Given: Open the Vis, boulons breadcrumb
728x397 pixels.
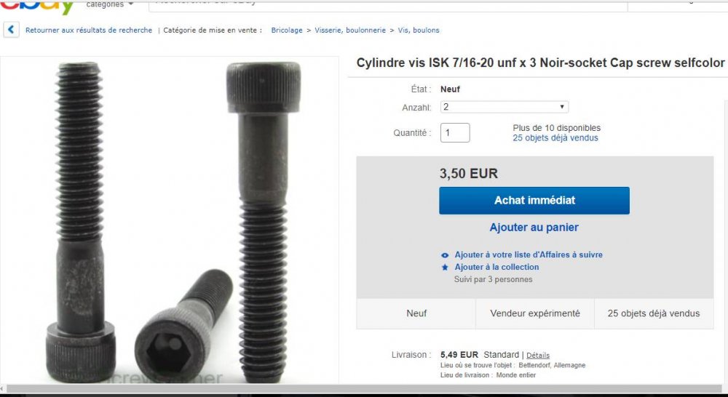Looking at the screenshot, I should point(419,30).
